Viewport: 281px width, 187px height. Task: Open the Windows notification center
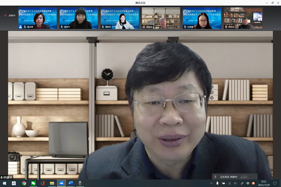(274, 183)
